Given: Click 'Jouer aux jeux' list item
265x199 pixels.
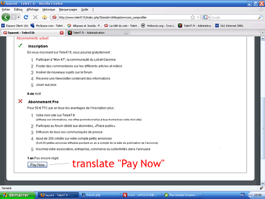Looking at the screenshot, I should (46, 85).
